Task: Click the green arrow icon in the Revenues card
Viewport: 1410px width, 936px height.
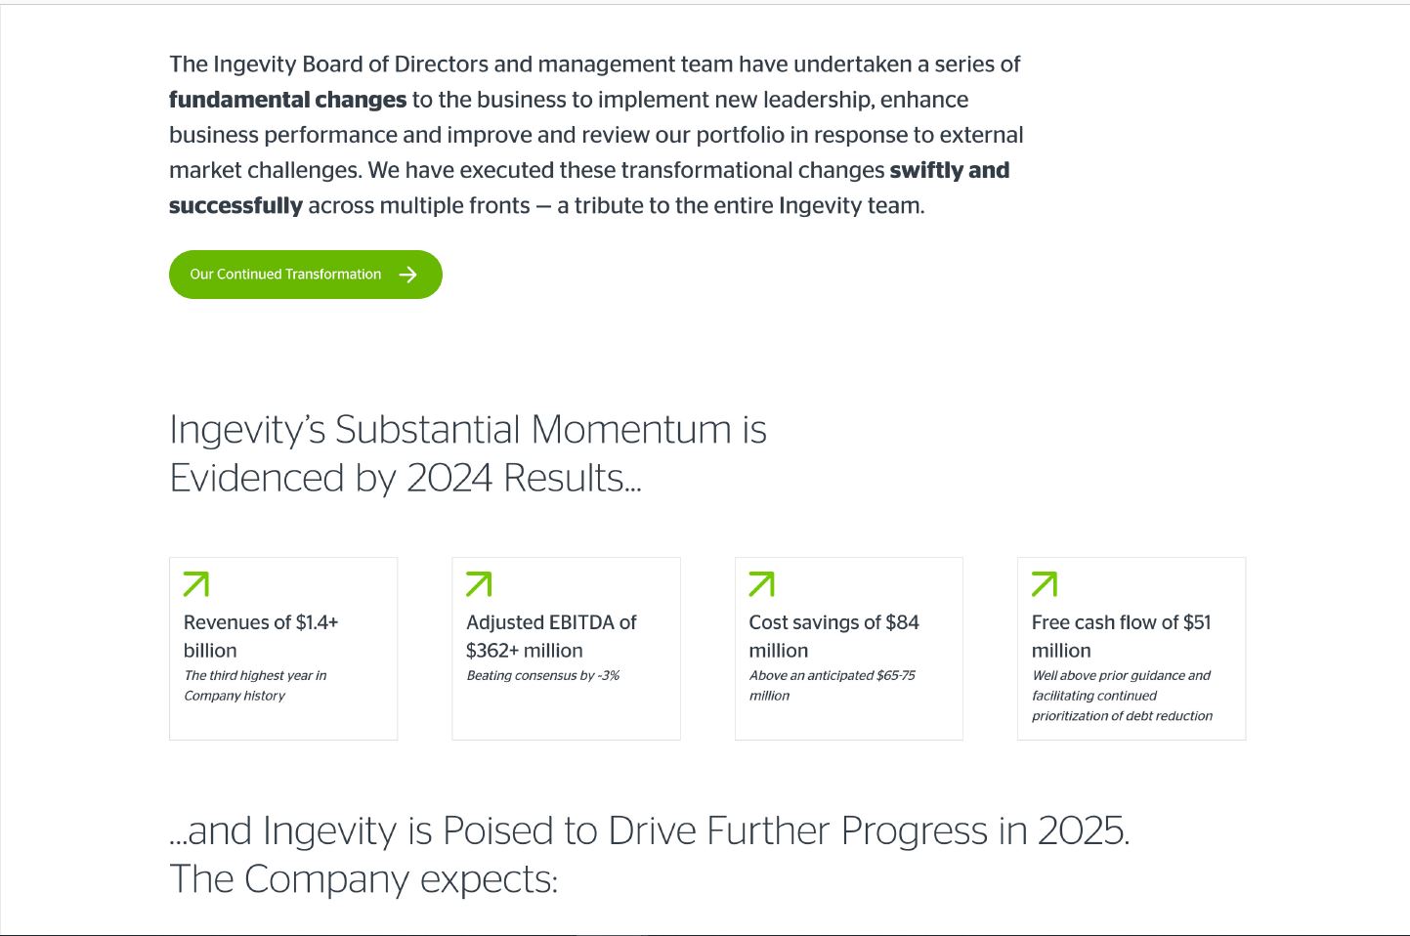Action: 196,584
